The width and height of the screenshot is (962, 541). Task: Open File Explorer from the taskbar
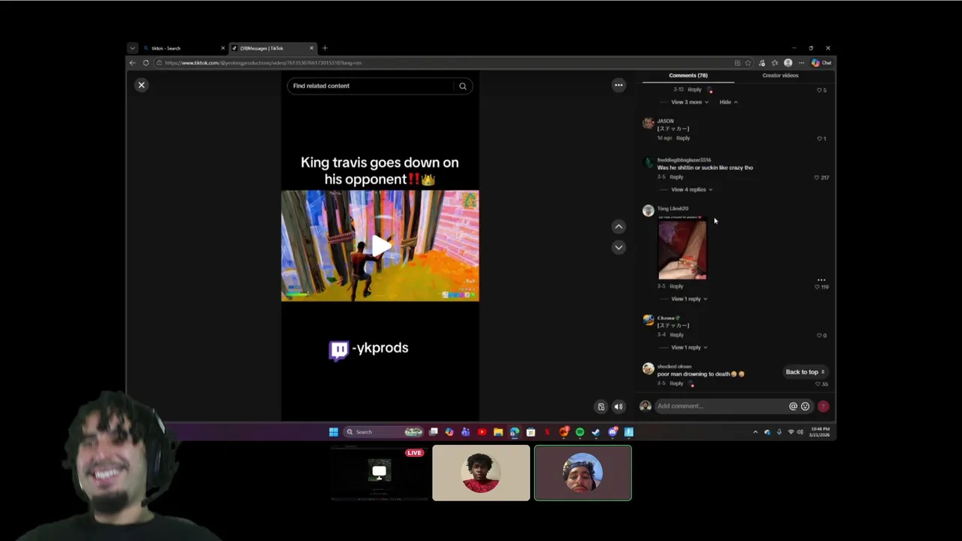click(498, 432)
